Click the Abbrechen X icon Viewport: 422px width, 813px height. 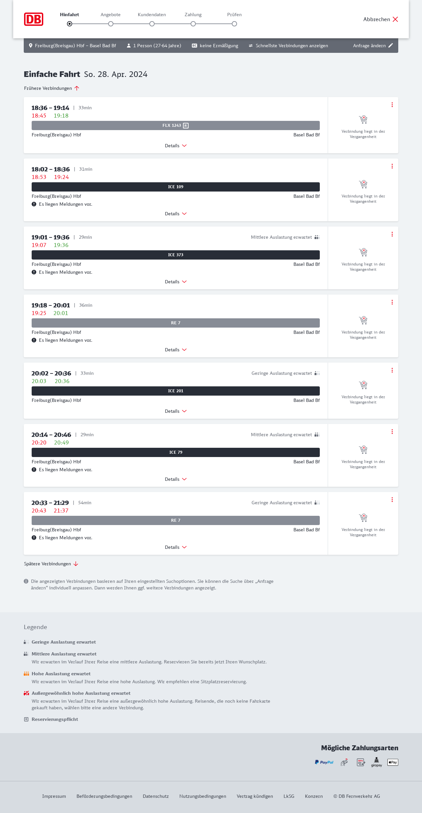(x=395, y=19)
